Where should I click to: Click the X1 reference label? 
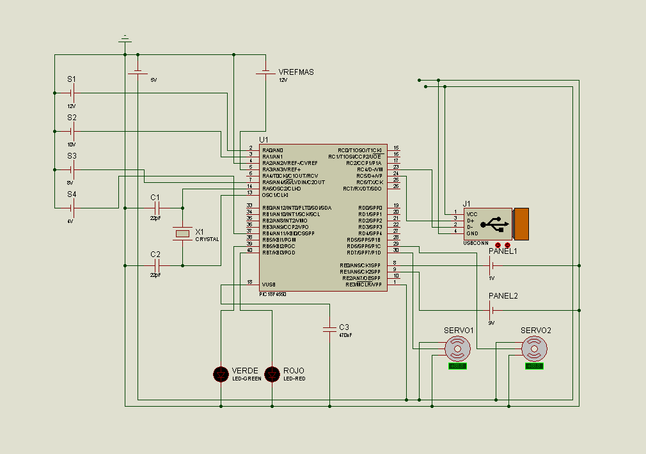tap(200, 232)
